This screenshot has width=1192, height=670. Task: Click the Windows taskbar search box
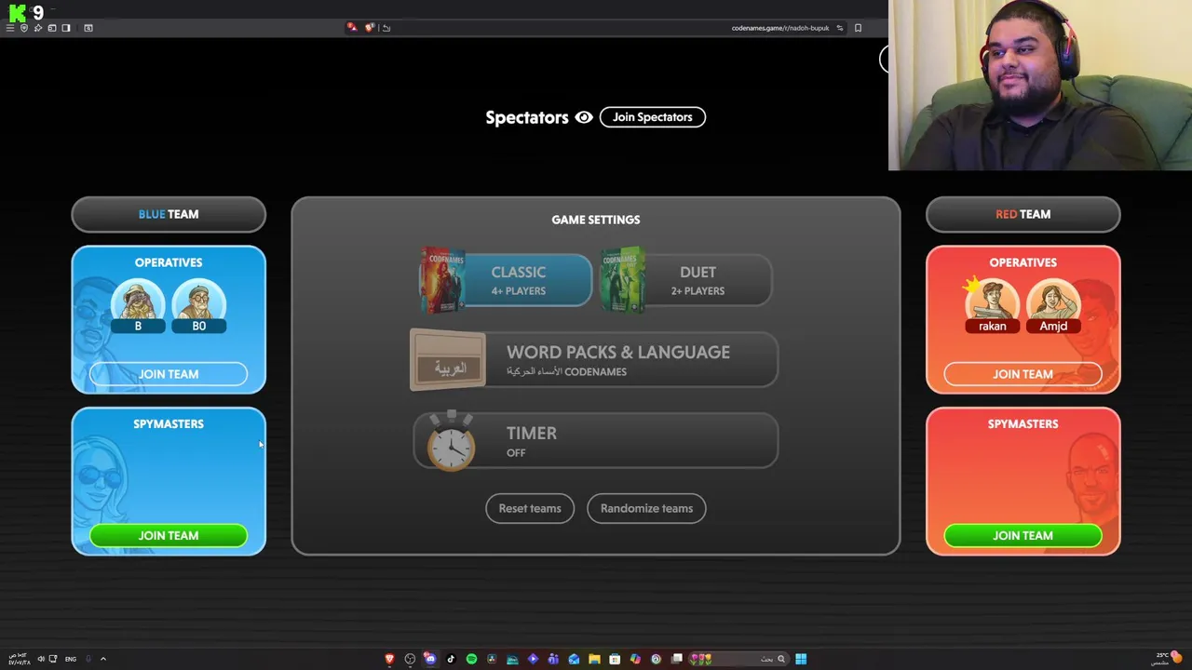click(738, 659)
